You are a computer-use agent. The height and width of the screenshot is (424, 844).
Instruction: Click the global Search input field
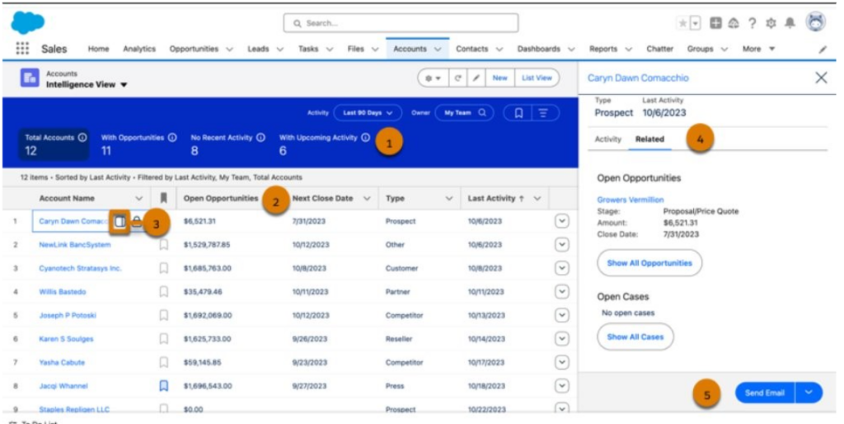pos(401,23)
